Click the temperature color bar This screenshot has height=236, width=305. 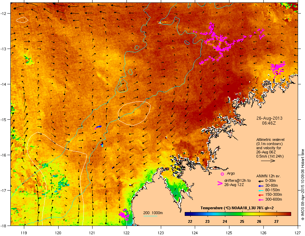tap(238, 214)
